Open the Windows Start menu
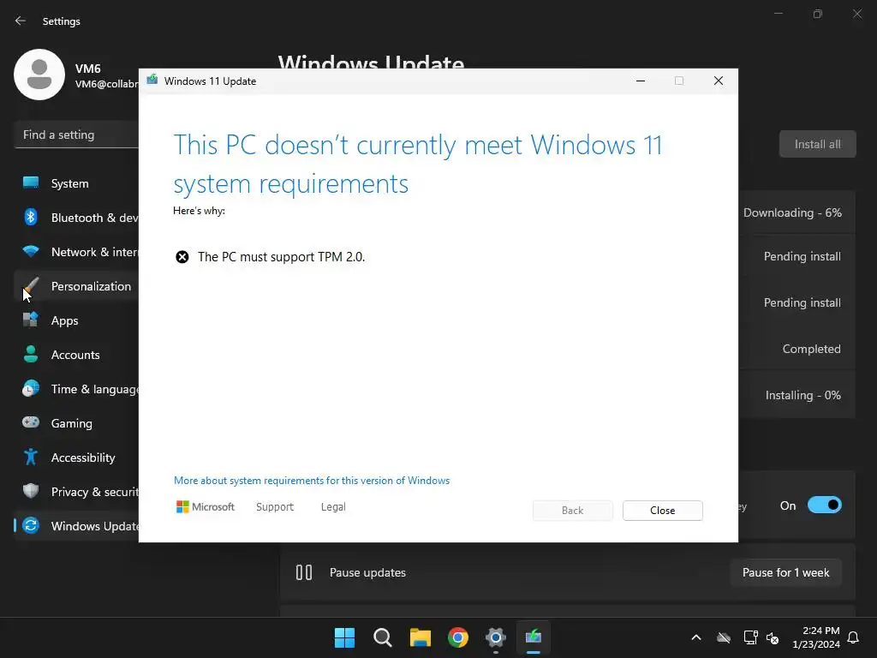The width and height of the screenshot is (877, 658). click(344, 637)
